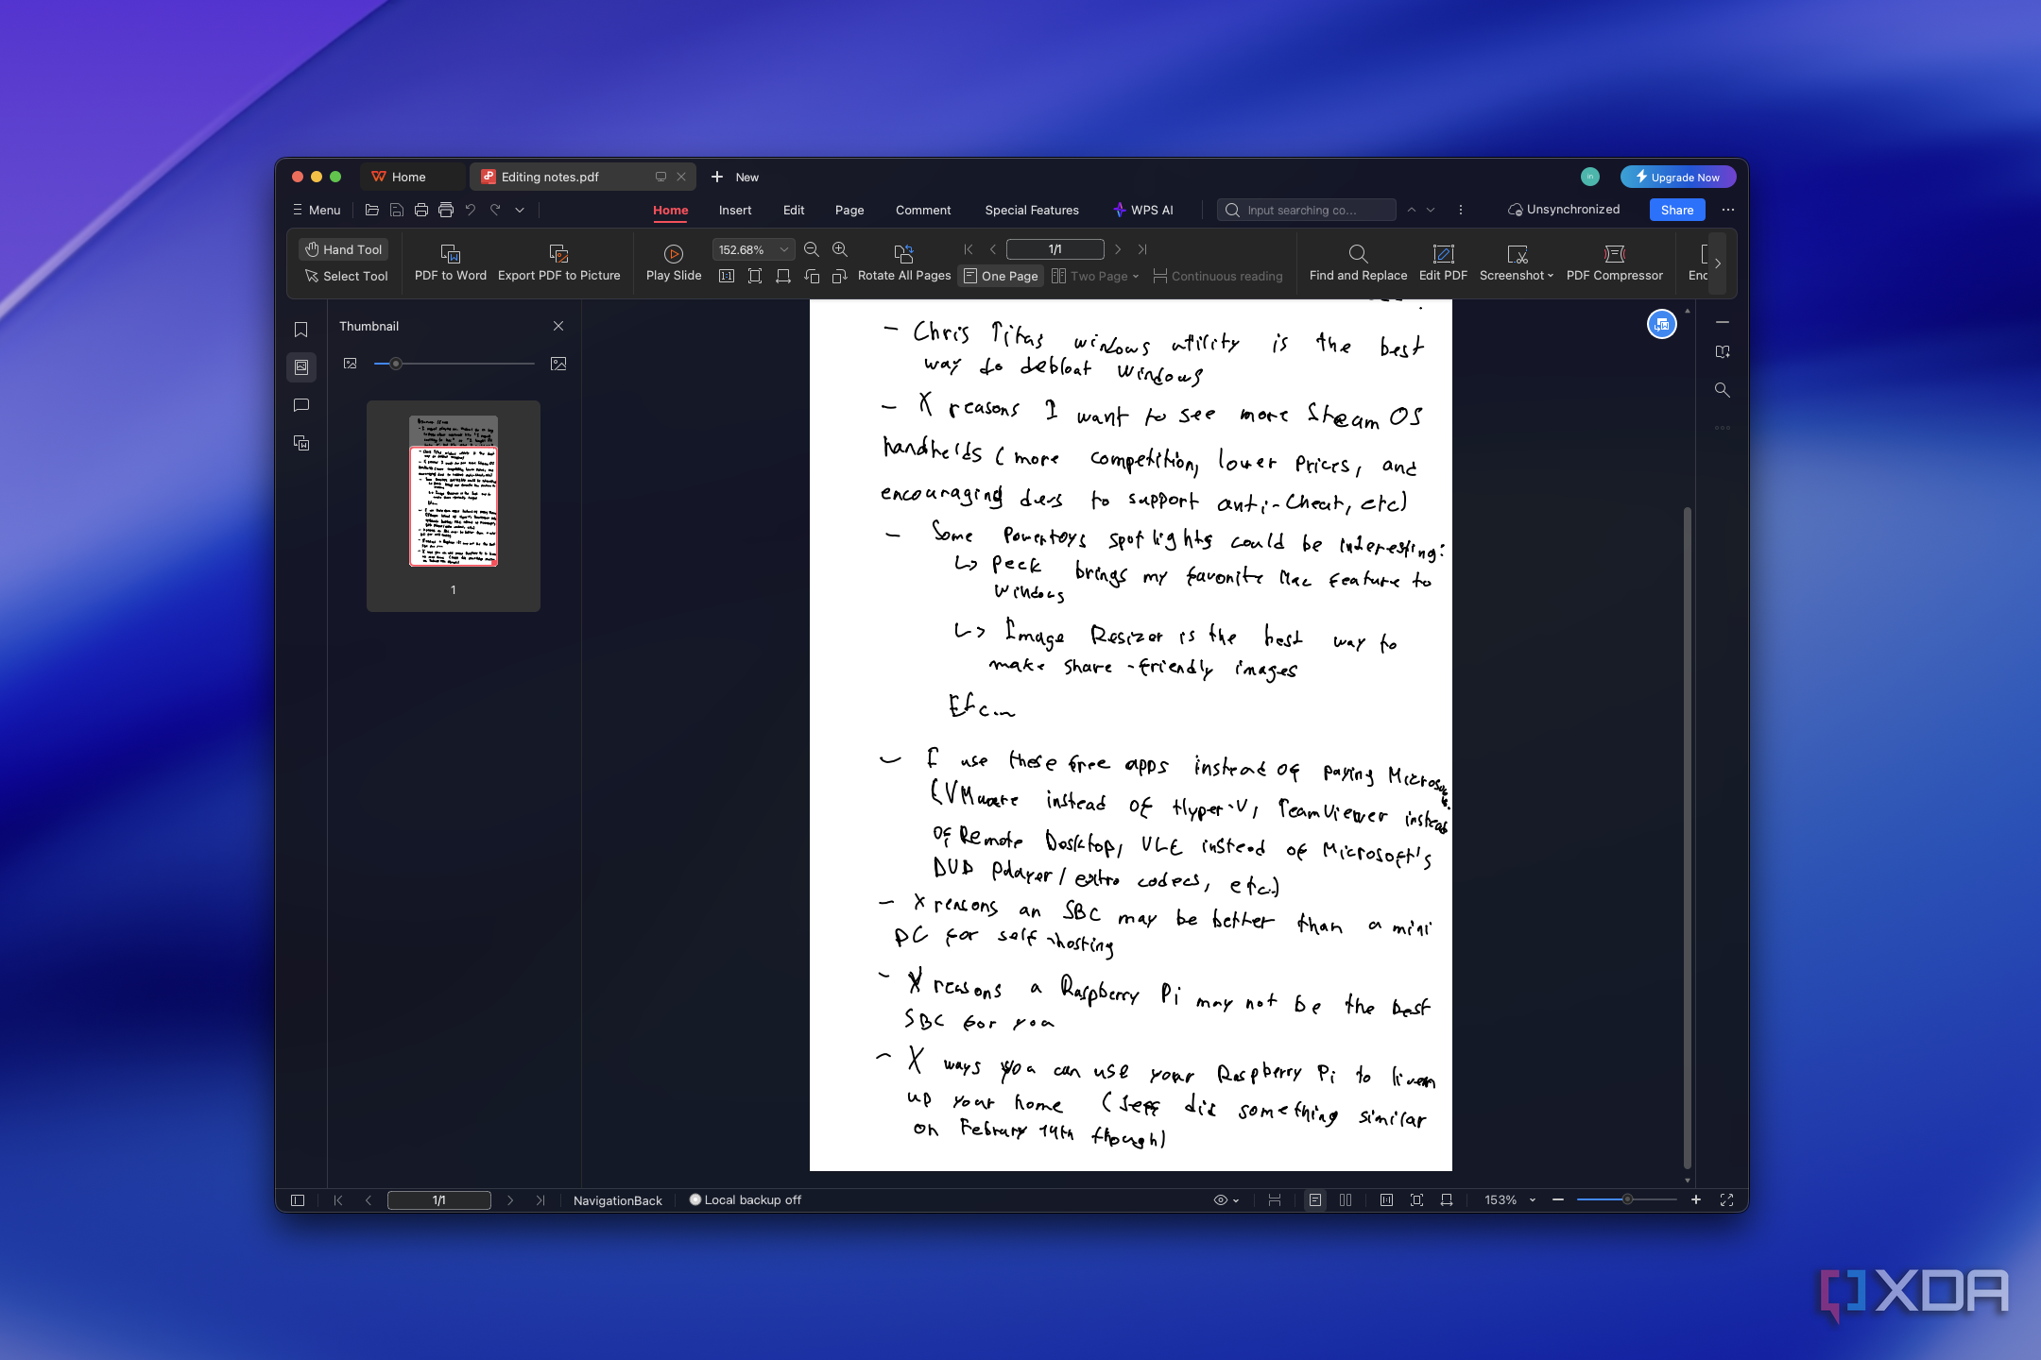Jump to the last page in toolbar
Screen dimensions: 2041x1360
1142,249
